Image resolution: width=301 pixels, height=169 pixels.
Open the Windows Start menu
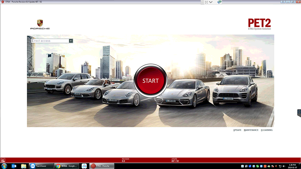click(4, 166)
